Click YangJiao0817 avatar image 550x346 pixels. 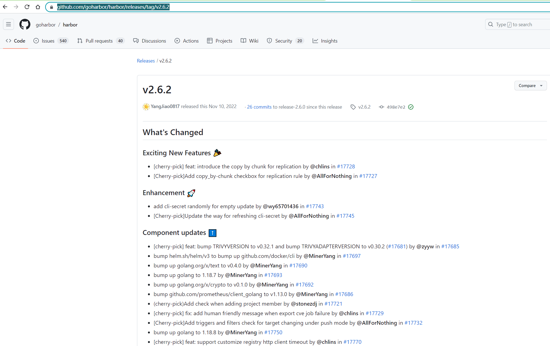(146, 107)
